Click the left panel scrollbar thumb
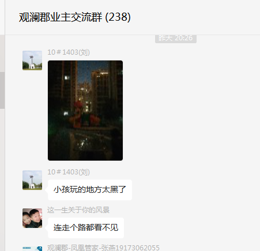The image size is (260, 251). click(2, 90)
